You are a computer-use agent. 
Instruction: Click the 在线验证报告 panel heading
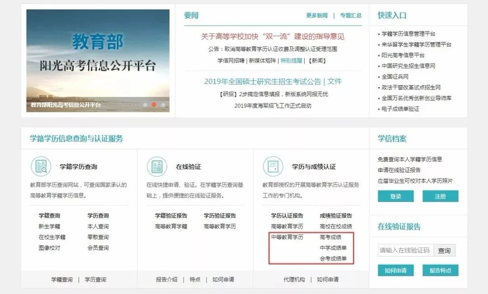pos(399,227)
